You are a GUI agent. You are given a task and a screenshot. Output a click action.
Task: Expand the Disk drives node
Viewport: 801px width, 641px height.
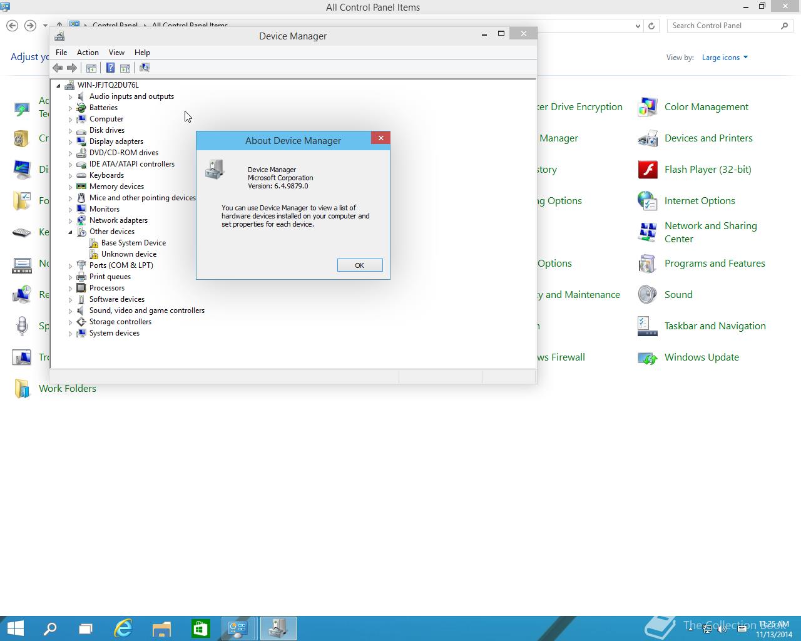70,131
